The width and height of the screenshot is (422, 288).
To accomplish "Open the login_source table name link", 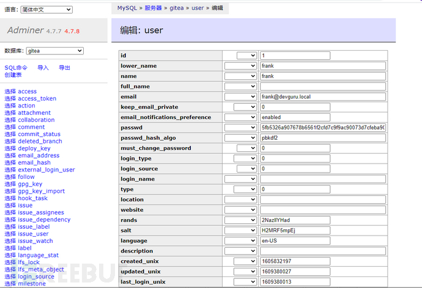I will tap(35, 276).
